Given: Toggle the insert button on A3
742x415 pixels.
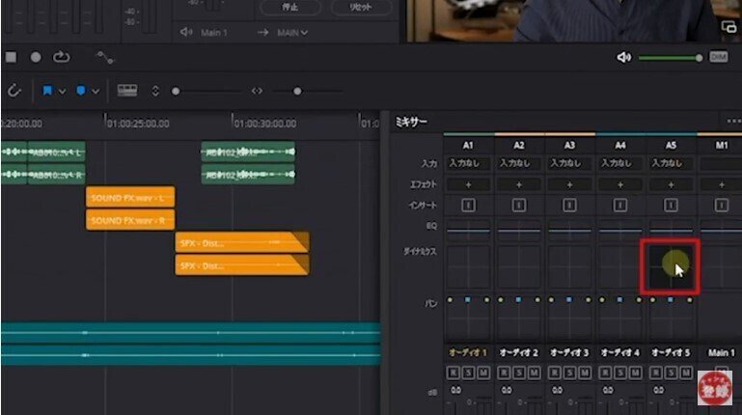Looking at the screenshot, I should tap(569, 205).
